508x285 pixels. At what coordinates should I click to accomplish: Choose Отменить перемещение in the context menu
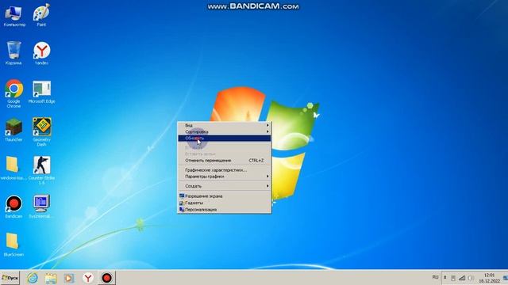click(x=224, y=161)
